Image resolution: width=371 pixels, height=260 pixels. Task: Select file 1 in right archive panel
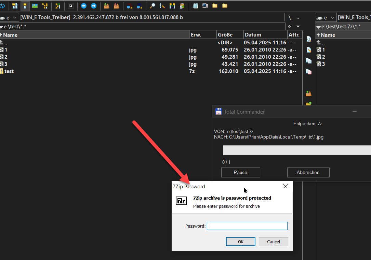tap(343, 50)
